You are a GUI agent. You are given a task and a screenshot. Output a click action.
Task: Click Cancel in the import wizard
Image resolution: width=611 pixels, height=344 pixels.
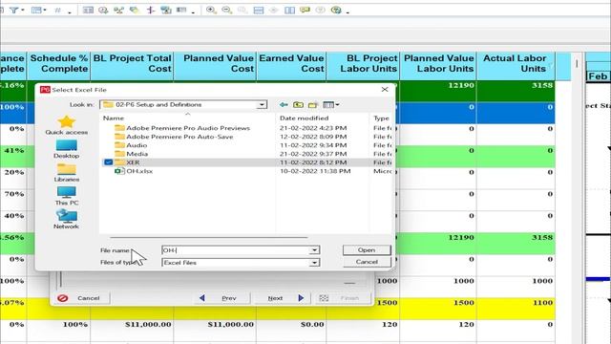coord(80,298)
